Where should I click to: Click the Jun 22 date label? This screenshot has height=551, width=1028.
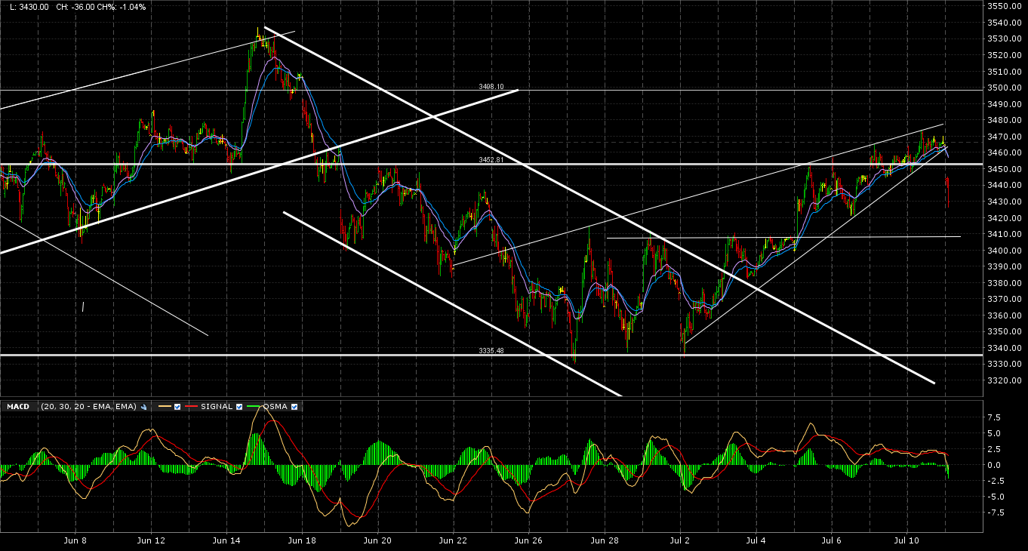pos(453,541)
